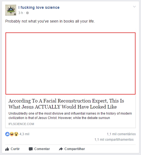View the 4,3 mil reactions count

[24, 134]
